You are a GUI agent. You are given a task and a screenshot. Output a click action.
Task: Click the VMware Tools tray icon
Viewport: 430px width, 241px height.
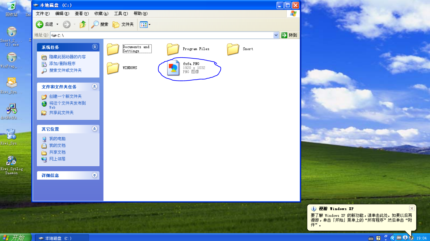coord(399,238)
